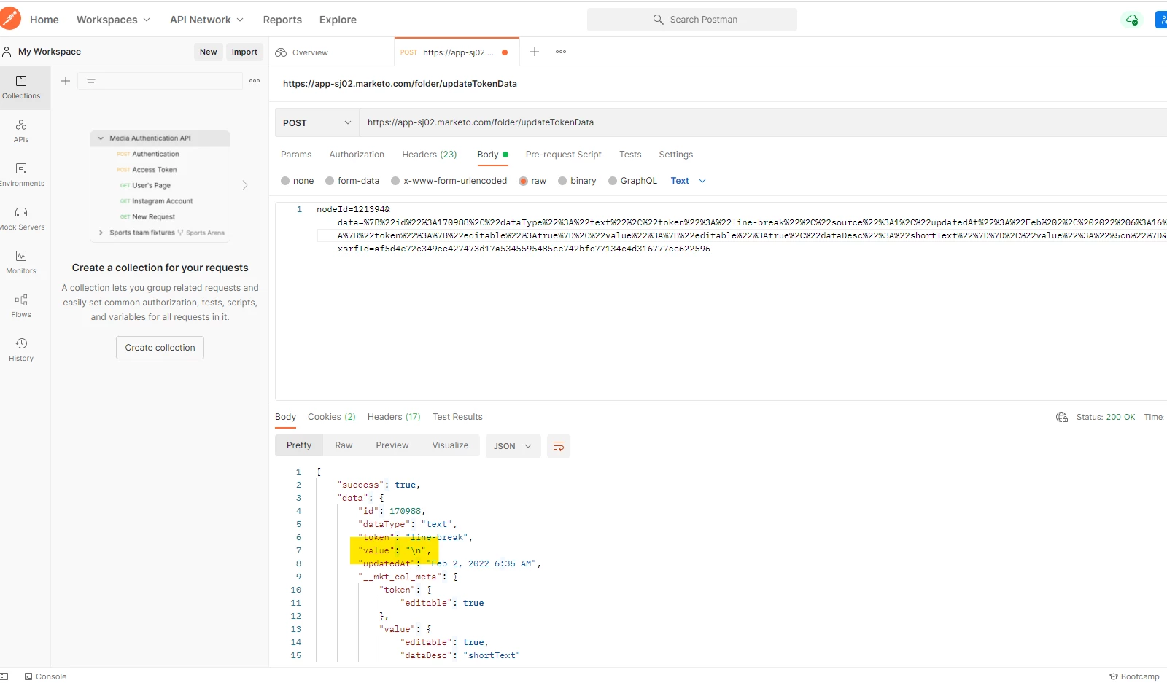Click the globe network icon near Status
The image size is (1167, 683).
click(x=1062, y=417)
